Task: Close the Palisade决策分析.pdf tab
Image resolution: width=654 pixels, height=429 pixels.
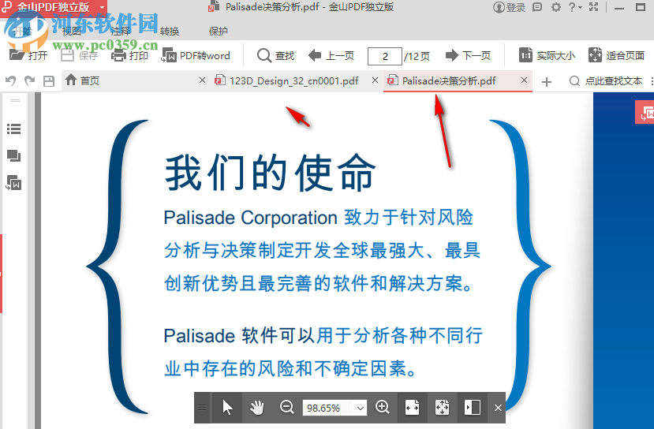Action: tap(525, 80)
